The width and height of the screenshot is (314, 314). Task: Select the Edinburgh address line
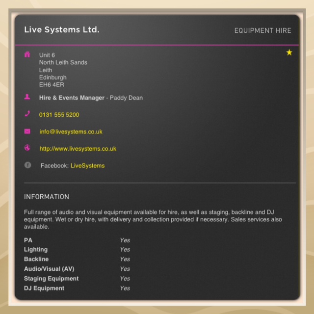52,78
